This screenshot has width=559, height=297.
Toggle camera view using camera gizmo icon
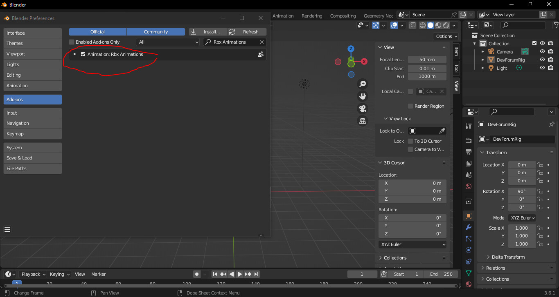[362, 109]
